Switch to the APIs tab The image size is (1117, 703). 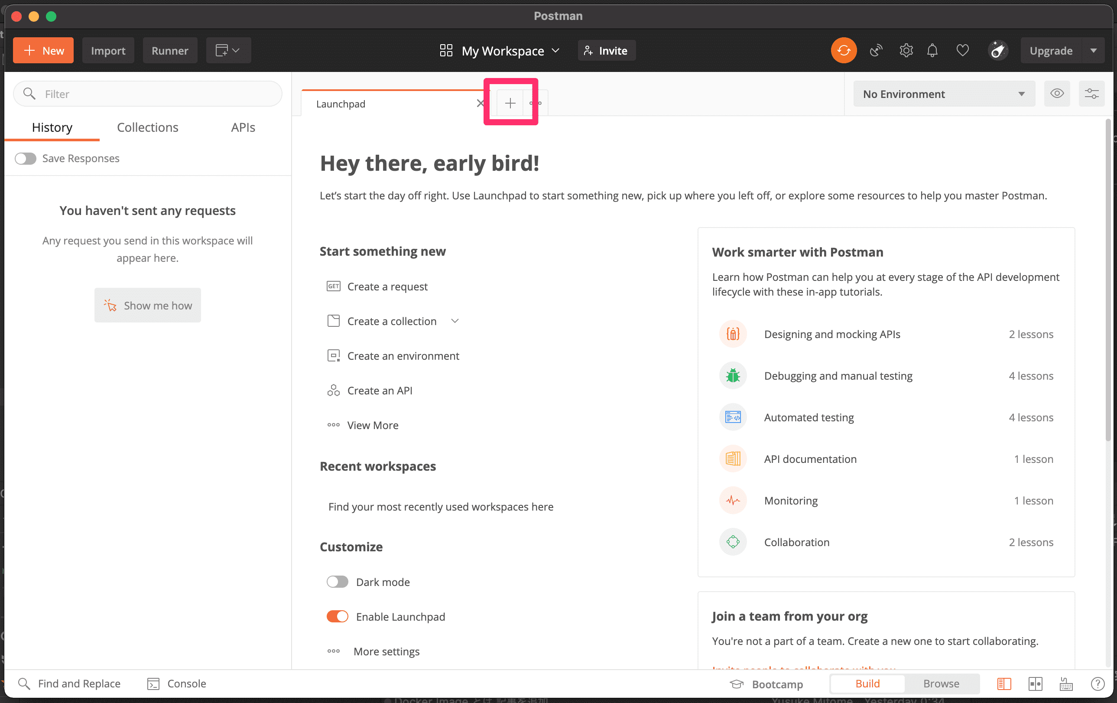(243, 127)
